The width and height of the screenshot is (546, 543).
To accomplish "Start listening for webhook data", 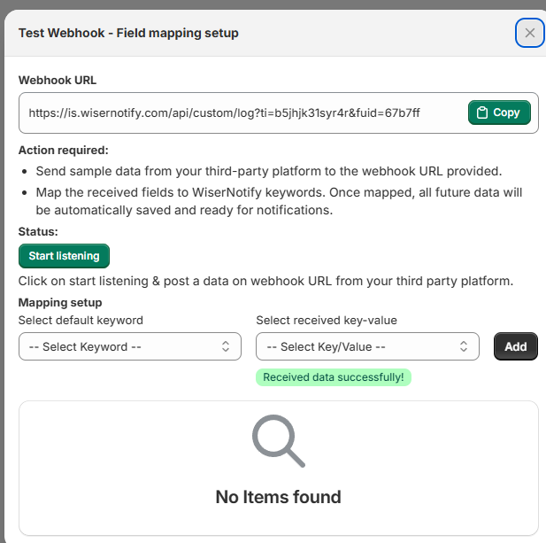I will (64, 256).
